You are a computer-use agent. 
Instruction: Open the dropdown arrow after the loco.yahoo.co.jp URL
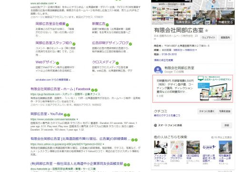pyautogui.click(x=103, y=144)
